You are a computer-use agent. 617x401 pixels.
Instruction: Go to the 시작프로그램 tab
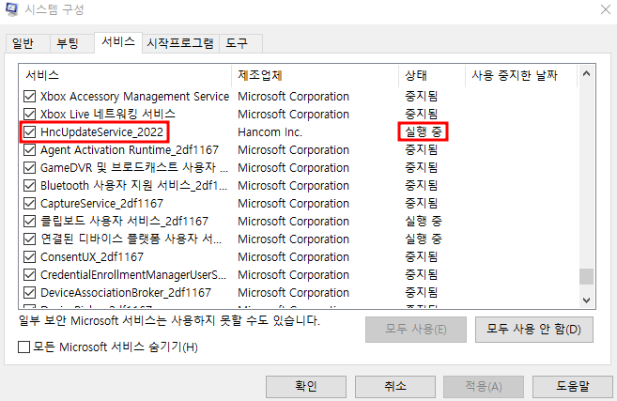point(180,43)
